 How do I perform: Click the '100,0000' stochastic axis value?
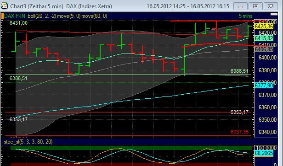coord(266,148)
